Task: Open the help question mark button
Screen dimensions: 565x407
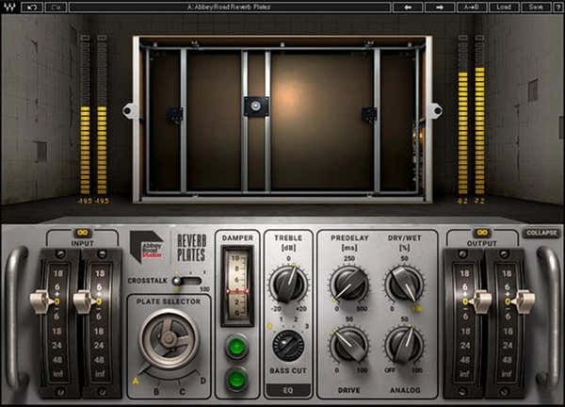Action: click(557, 7)
